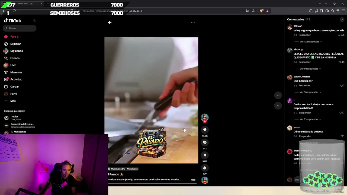This screenshot has height=195, width=347.
Task: Reply to H's comment via "Responder"
Action: [305, 113]
